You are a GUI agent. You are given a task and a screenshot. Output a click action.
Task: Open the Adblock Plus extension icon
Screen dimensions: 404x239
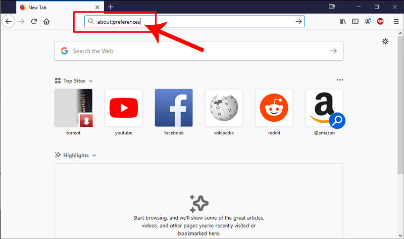(380, 21)
